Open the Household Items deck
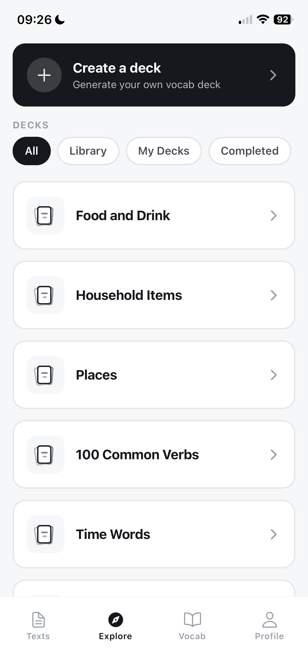 pyautogui.click(x=154, y=295)
